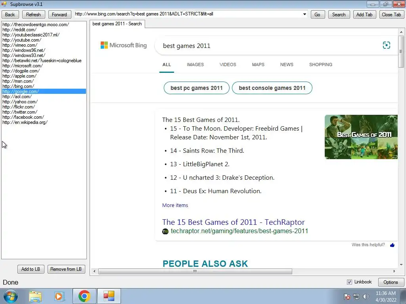This screenshot has width=406, height=304.
Task: Click the techraptor.net green URL link
Action: [239, 231]
